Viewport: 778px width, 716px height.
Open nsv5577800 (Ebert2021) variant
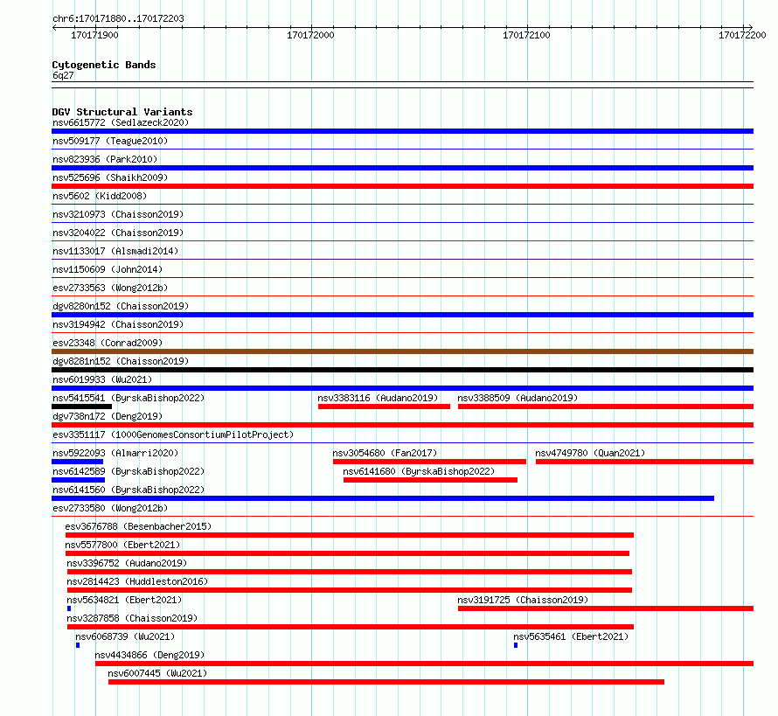coord(122,545)
